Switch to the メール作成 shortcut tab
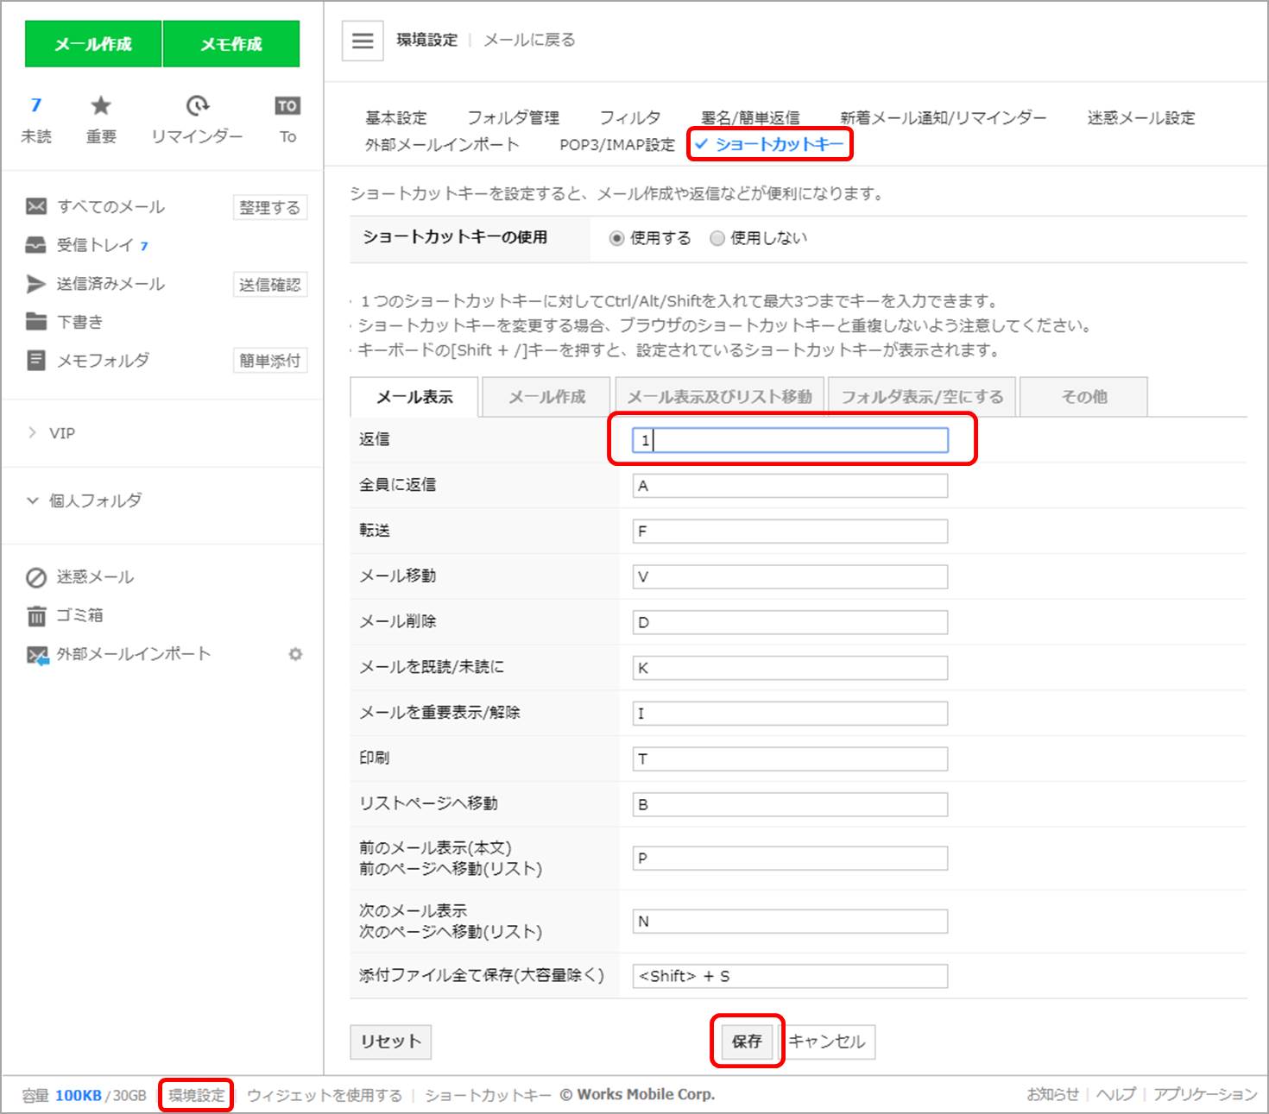The image size is (1269, 1114). point(546,397)
